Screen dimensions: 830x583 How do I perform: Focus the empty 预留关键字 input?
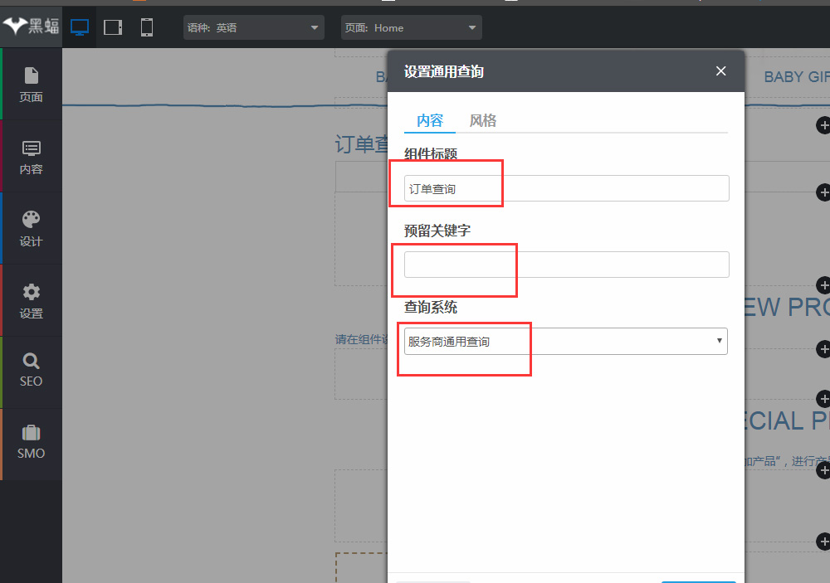(x=566, y=265)
